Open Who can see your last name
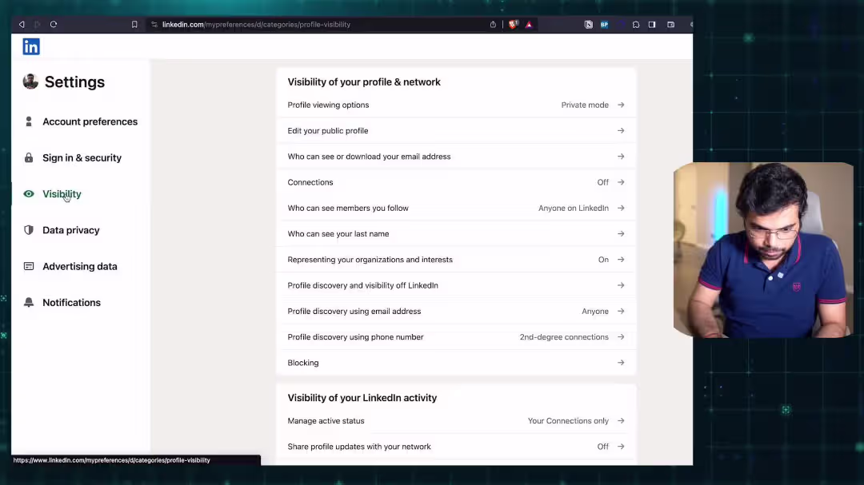 click(456, 234)
